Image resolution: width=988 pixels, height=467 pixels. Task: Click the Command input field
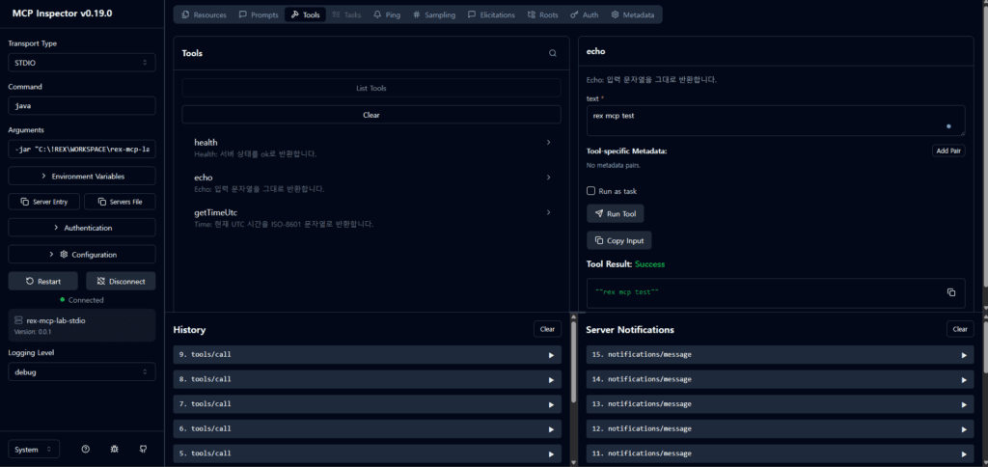click(x=82, y=106)
